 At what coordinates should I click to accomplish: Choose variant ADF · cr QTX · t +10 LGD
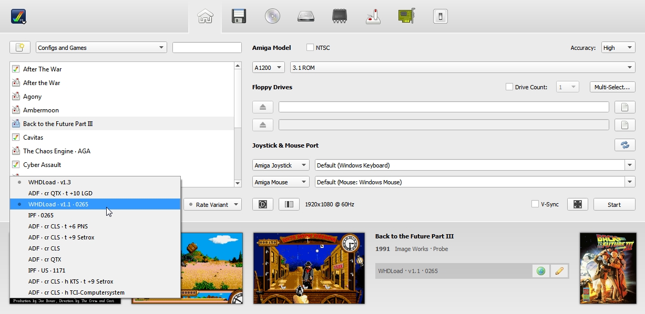pyautogui.click(x=95, y=193)
